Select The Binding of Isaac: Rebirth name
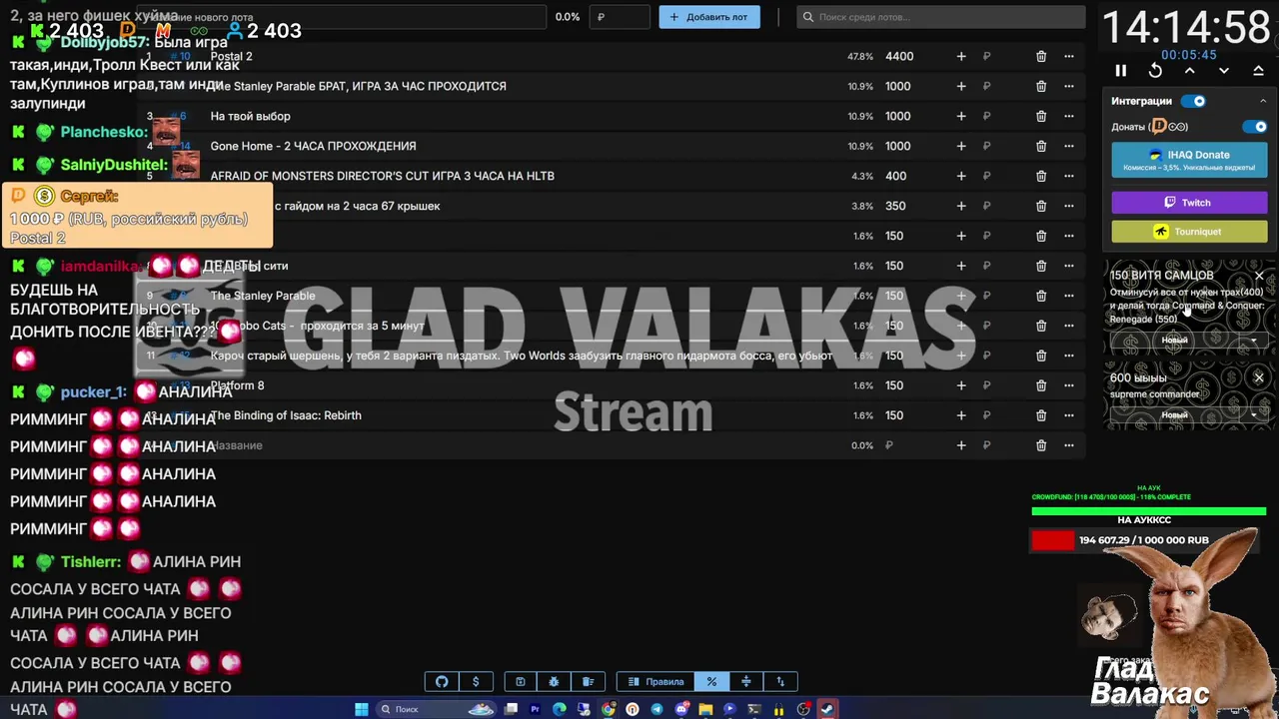Image resolution: width=1279 pixels, height=719 pixels. [286, 415]
